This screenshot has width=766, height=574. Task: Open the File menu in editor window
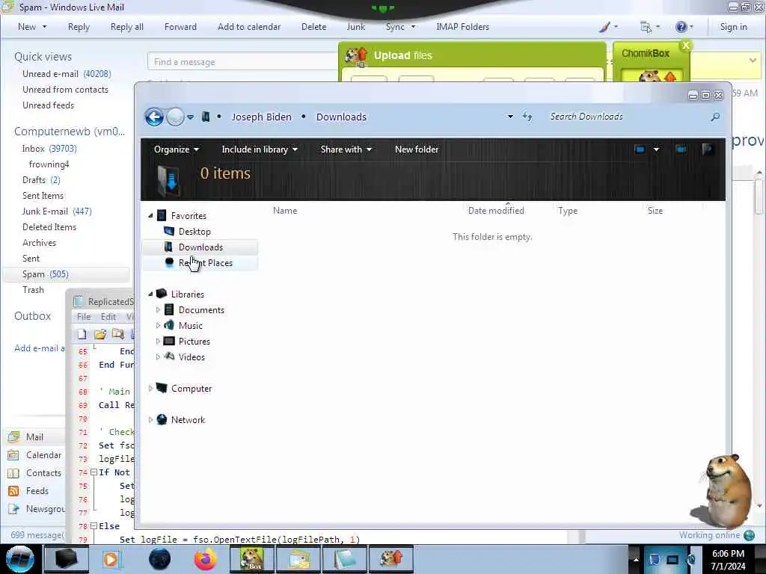[84, 317]
